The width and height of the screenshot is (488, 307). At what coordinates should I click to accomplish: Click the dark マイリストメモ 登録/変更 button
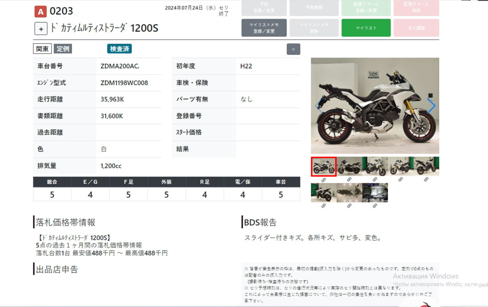coord(264,28)
